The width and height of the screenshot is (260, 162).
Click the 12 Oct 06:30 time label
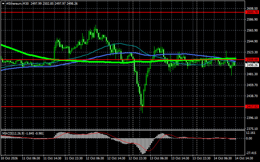[95, 158]
